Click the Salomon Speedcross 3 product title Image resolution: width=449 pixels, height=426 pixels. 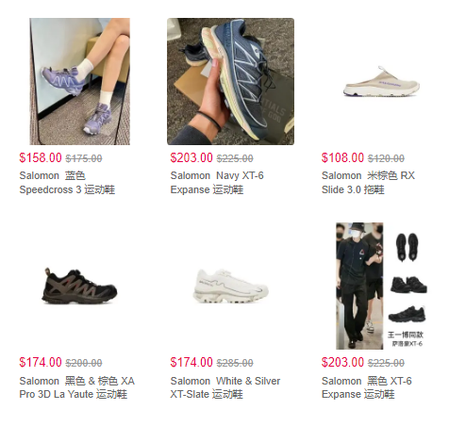click(x=67, y=183)
